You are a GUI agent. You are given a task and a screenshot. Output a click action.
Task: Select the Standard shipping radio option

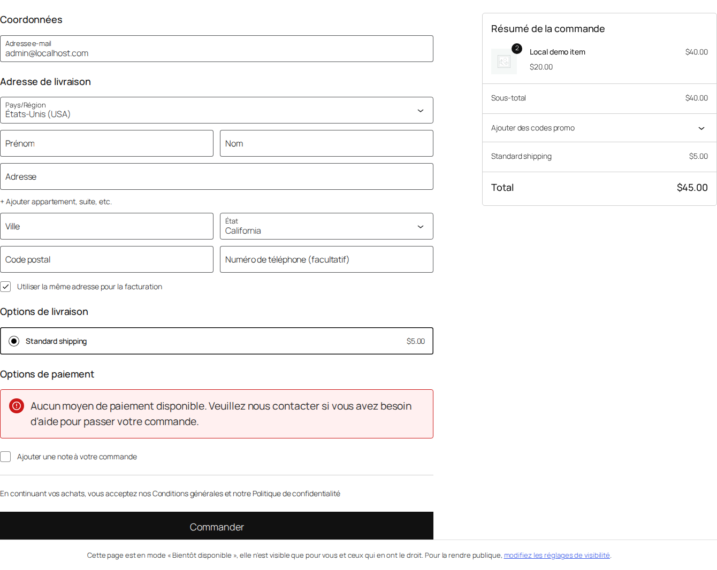point(14,341)
